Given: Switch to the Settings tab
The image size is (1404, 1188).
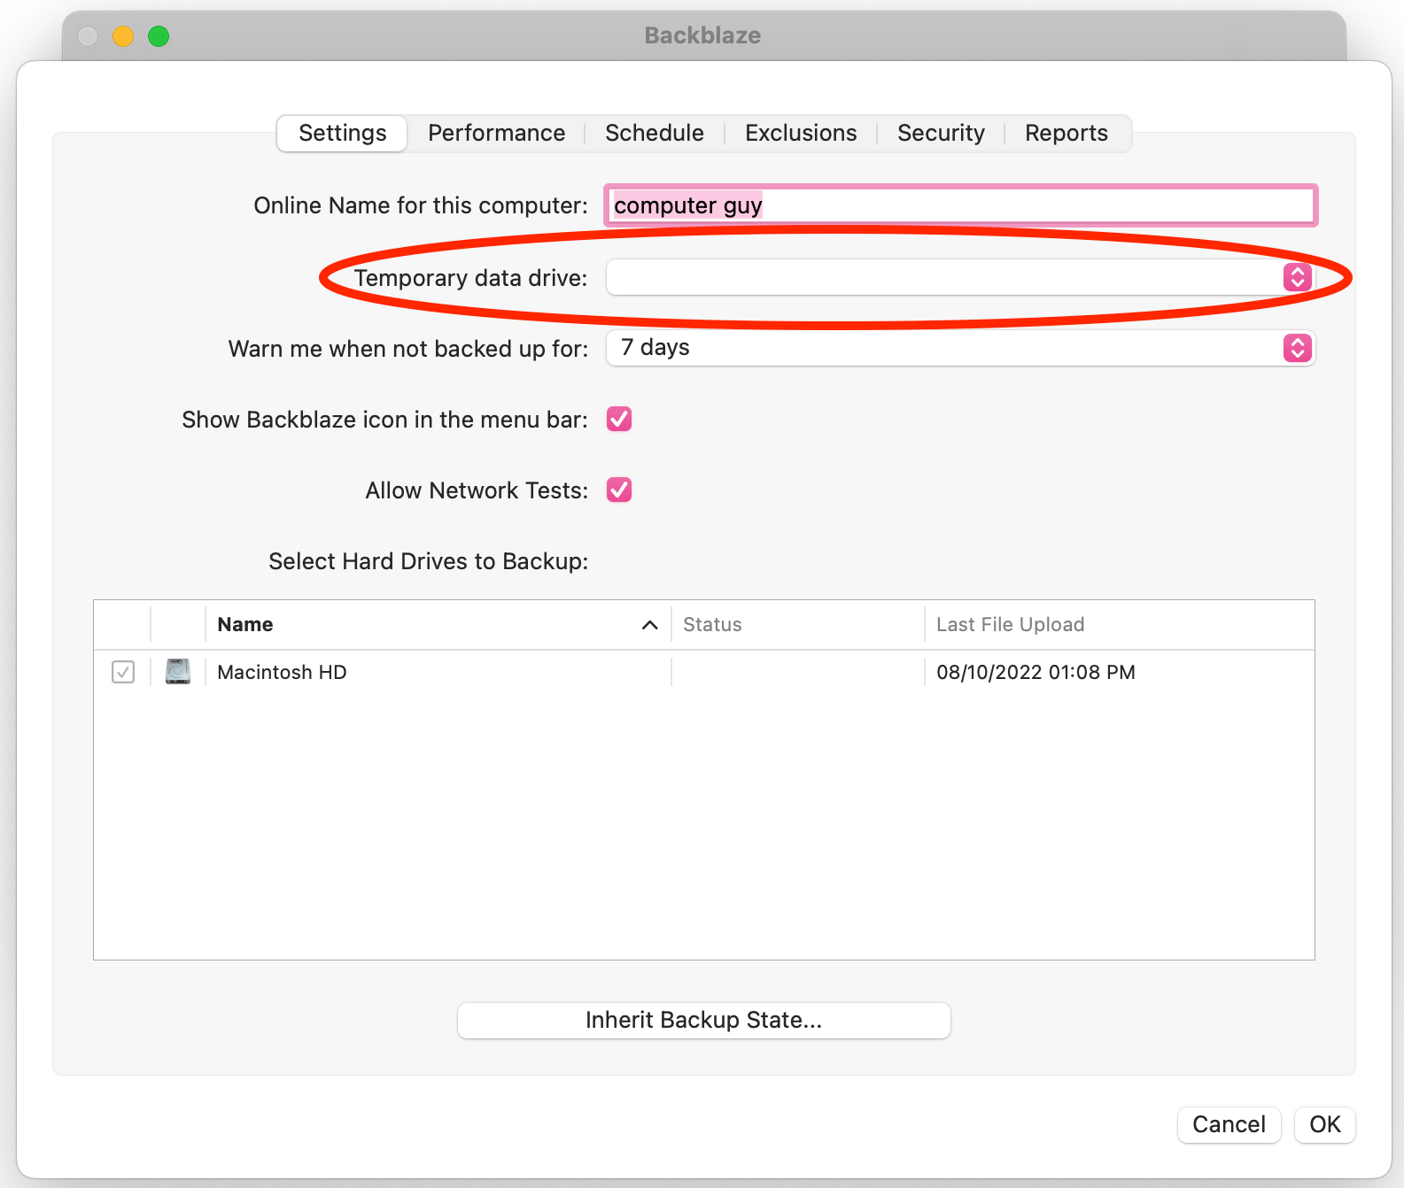Looking at the screenshot, I should (x=342, y=134).
